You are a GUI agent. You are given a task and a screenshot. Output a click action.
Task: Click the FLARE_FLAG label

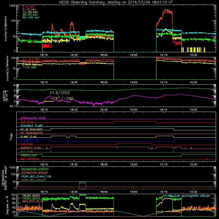[28, 137]
